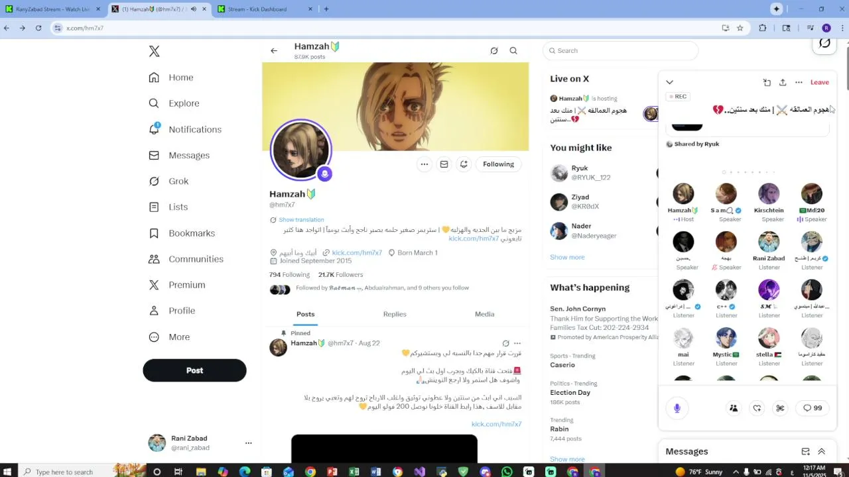Open the More menu in the sidebar
Image resolution: width=849 pixels, height=477 pixels.
pos(170,337)
